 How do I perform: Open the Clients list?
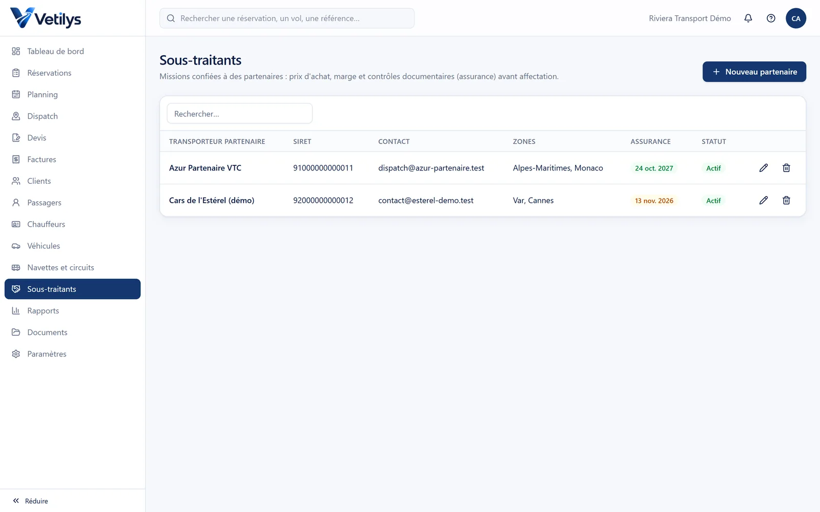tap(72, 181)
